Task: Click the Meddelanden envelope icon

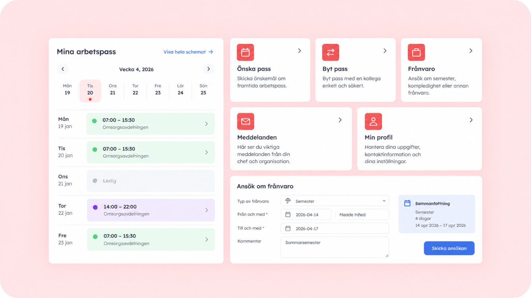Action: point(245,121)
